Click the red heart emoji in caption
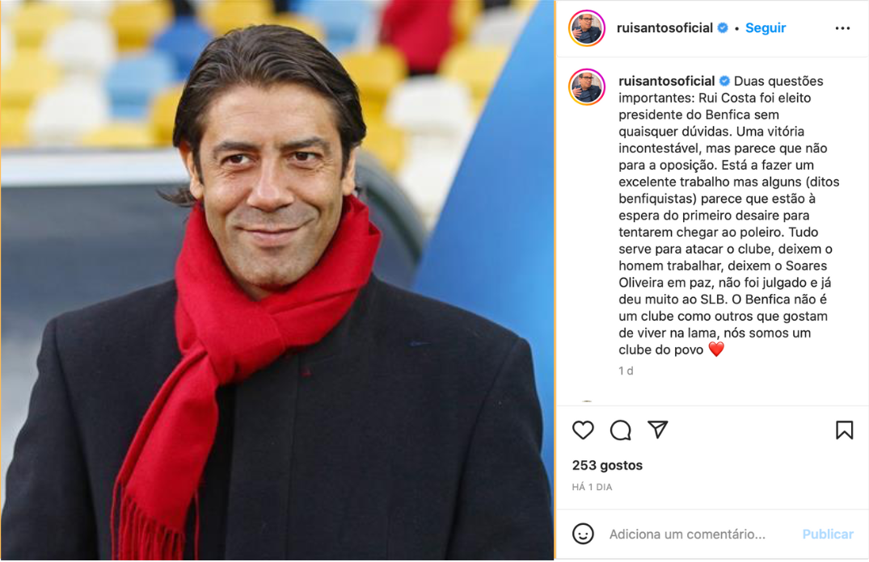Viewport: 869px width, 562px height. 716,350
